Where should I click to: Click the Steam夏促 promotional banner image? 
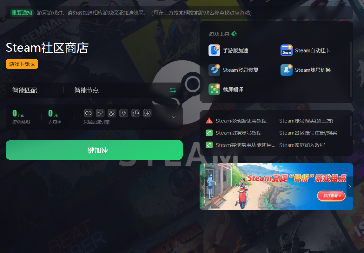coord(277,187)
